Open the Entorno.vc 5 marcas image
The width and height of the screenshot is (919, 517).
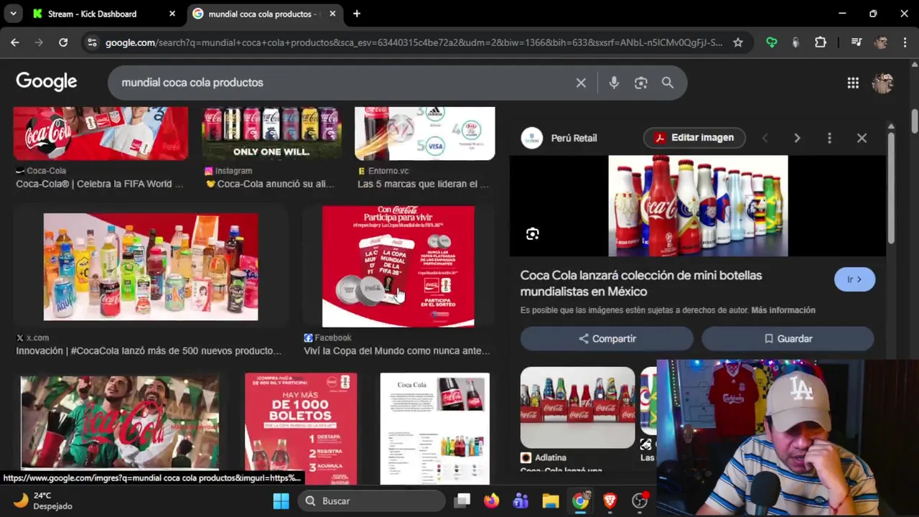coord(425,134)
